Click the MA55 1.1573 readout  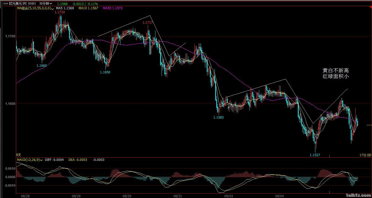click(x=113, y=8)
